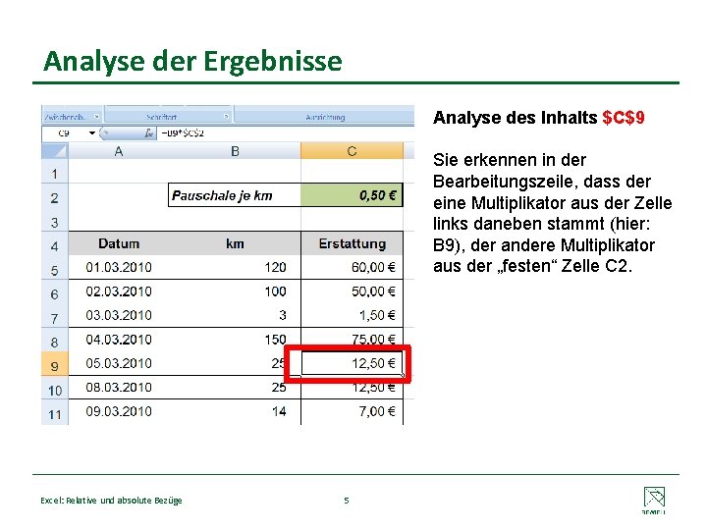Click date cell 01.03.2010

click(118, 267)
